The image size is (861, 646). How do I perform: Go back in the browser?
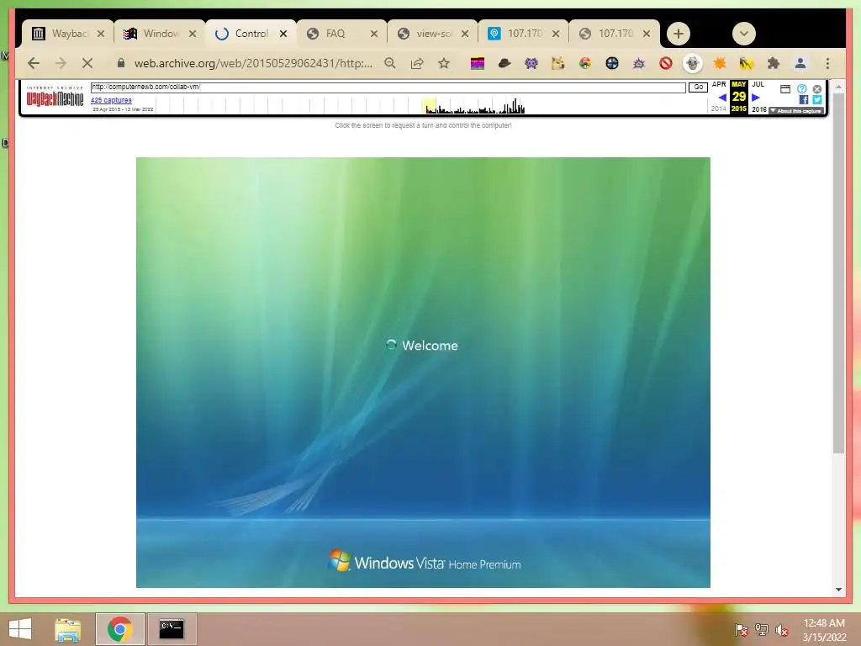pyautogui.click(x=34, y=63)
